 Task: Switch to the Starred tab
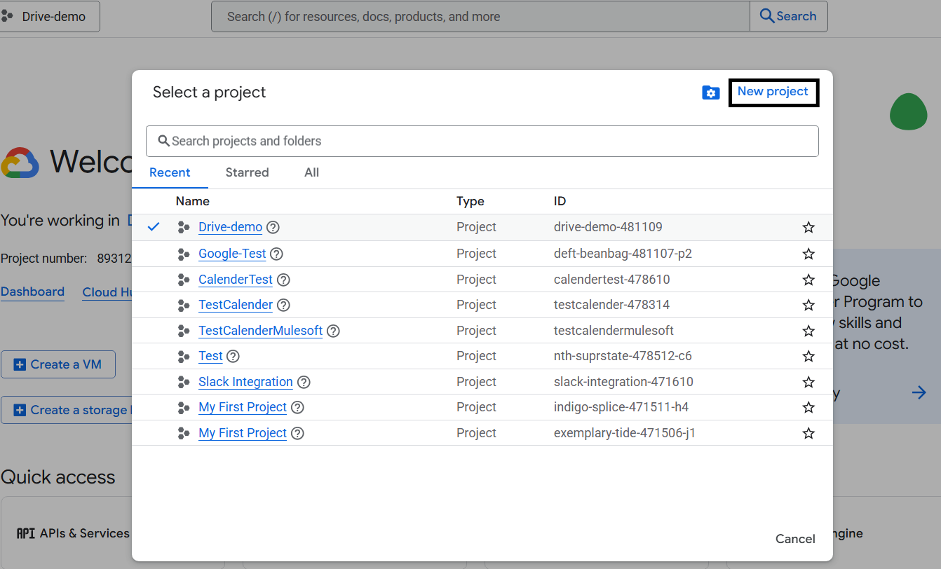pyautogui.click(x=247, y=172)
